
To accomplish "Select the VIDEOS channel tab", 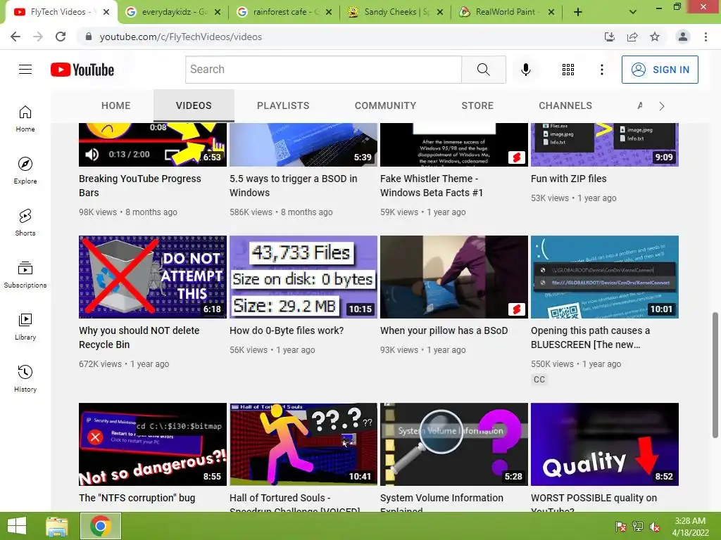I will [194, 105].
